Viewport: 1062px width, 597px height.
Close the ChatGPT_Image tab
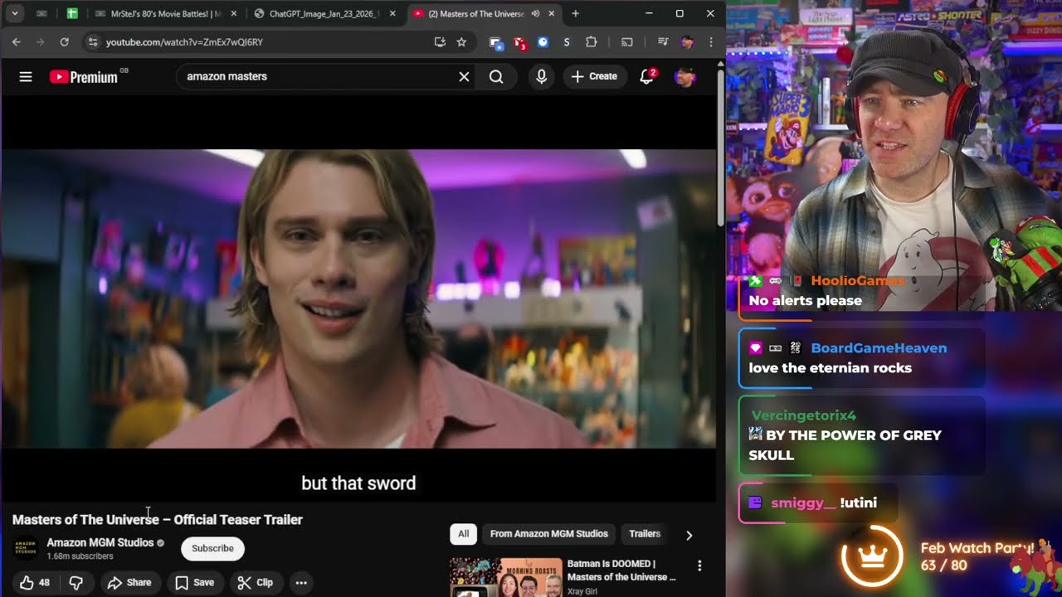(392, 13)
